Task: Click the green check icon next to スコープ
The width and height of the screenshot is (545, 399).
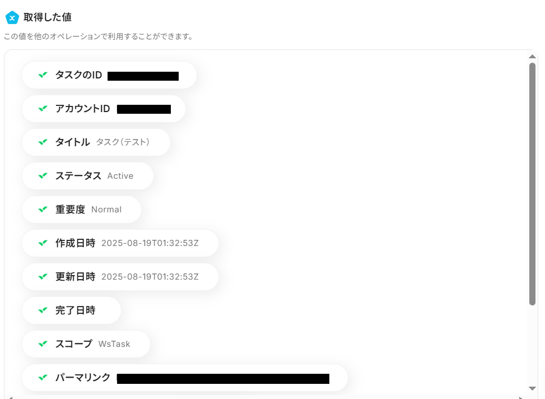Action: click(x=43, y=344)
